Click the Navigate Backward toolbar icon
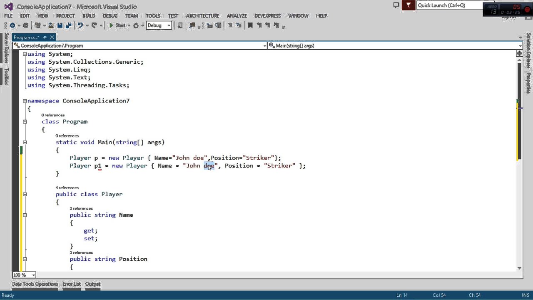 12,25
